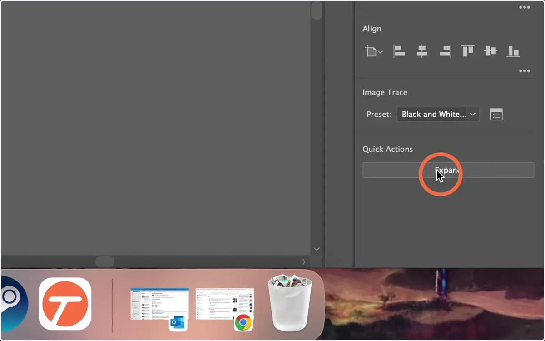The image size is (545, 341).
Task: Click the vertical scrollbar thumb
Action: [x=317, y=10]
